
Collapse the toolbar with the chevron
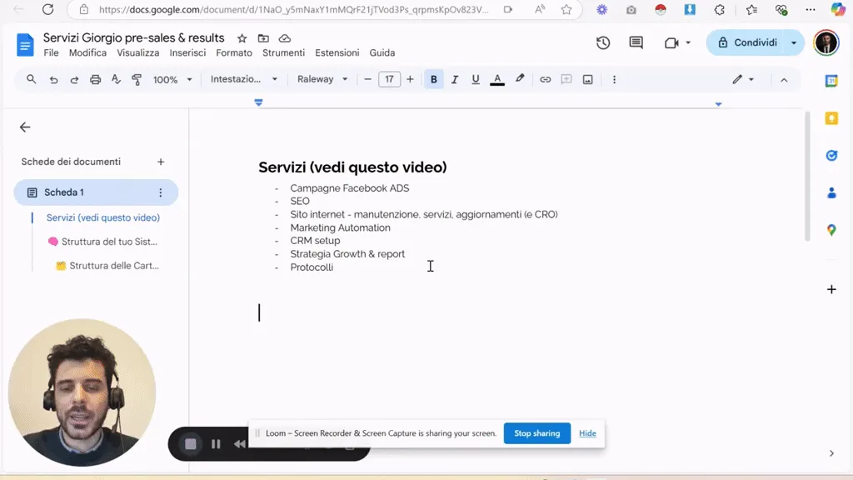784,80
